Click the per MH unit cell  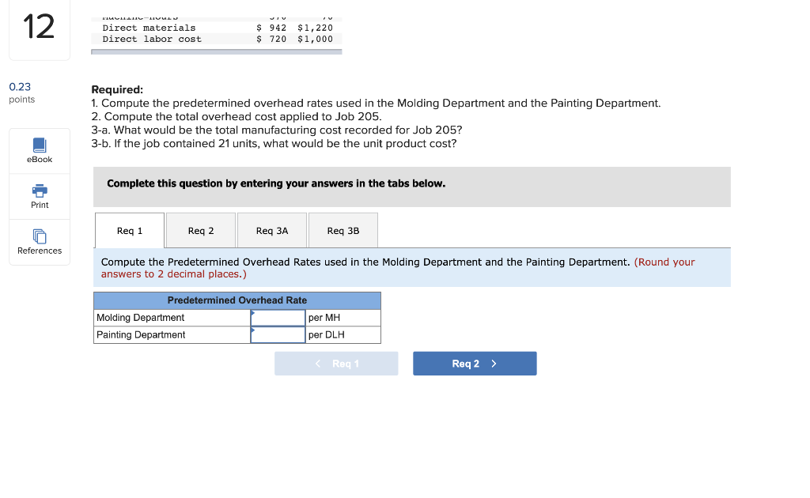coord(343,318)
